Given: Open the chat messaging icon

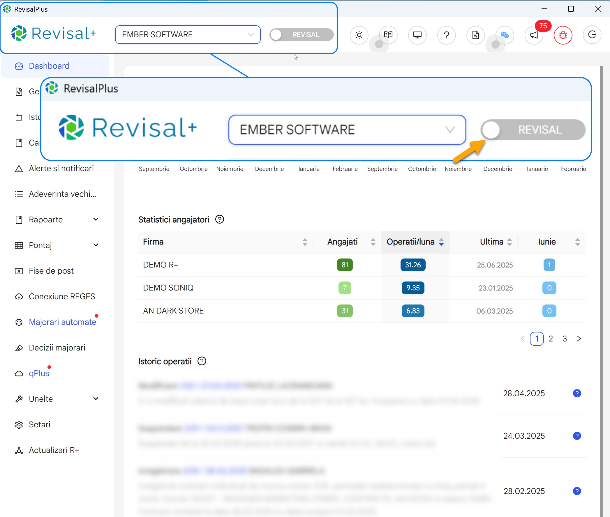Looking at the screenshot, I should 505,35.
